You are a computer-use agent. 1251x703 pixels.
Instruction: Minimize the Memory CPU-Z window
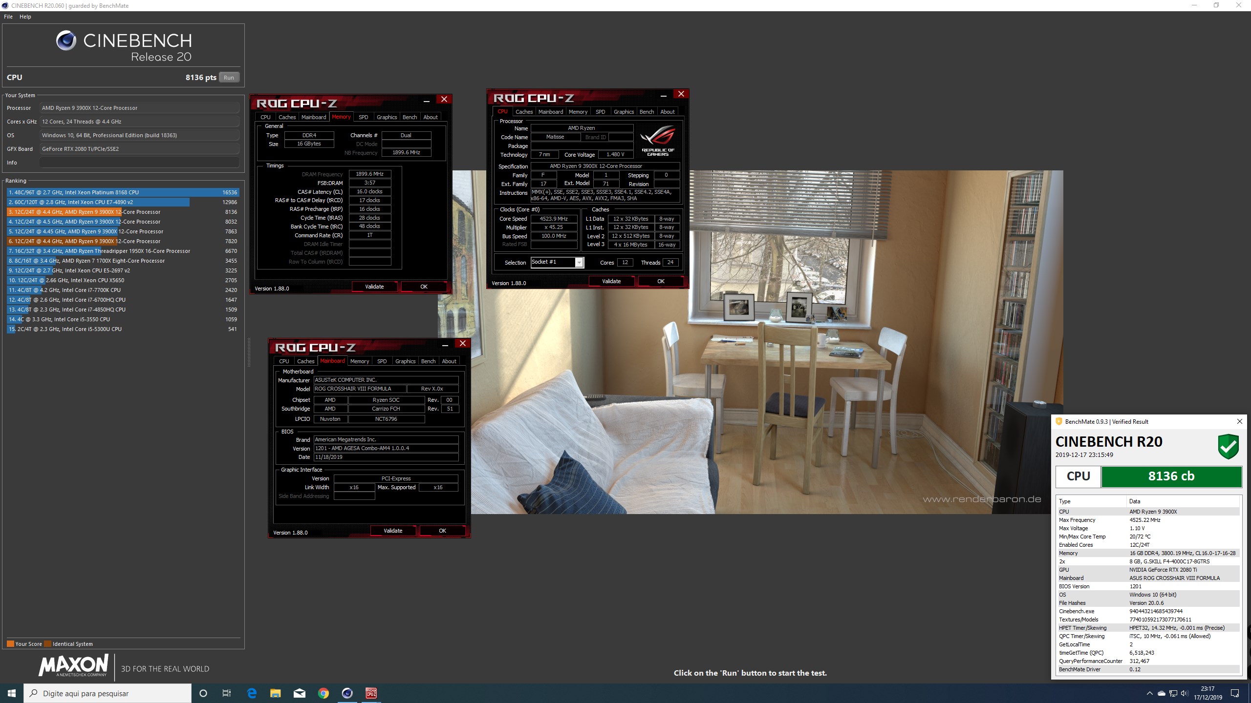pos(427,100)
